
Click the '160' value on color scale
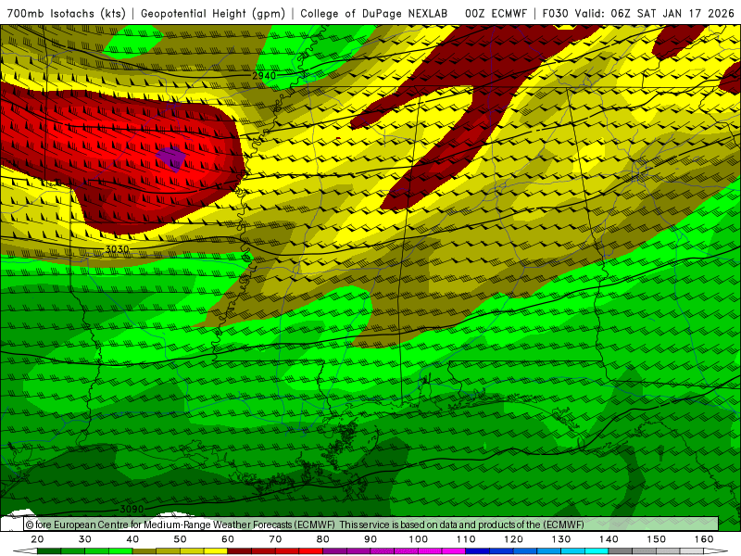pos(704,539)
